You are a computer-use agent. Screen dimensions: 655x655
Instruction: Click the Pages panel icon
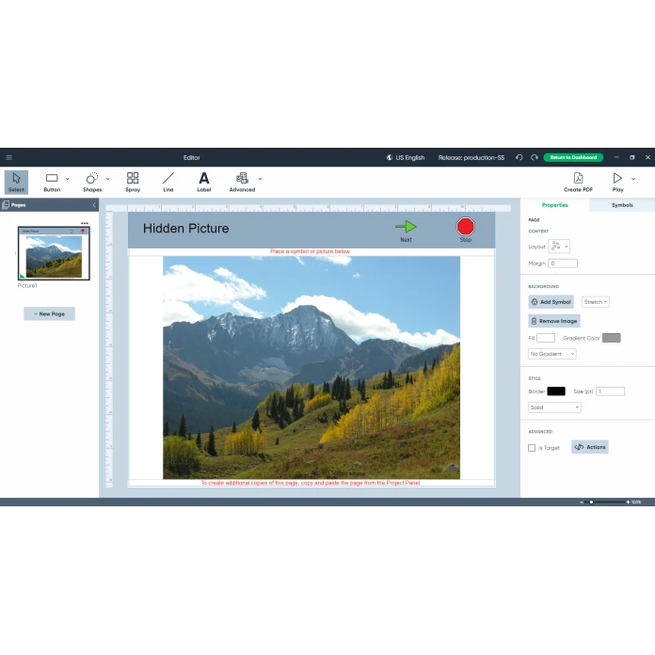pos(6,205)
